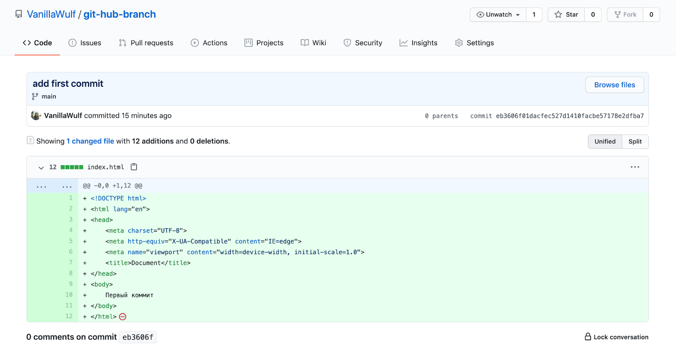
Task: Click the Pull requests icon
Action: point(123,43)
